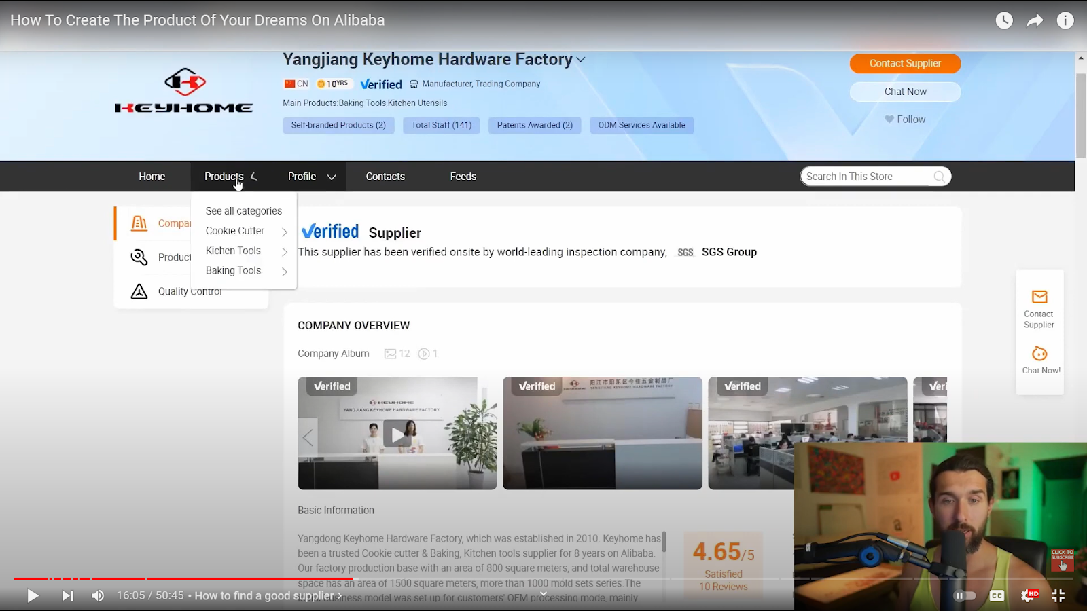This screenshot has height=611, width=1087.
Task: Click the album photo count icon
Action: pyautogui.click(x=390, y=354)
